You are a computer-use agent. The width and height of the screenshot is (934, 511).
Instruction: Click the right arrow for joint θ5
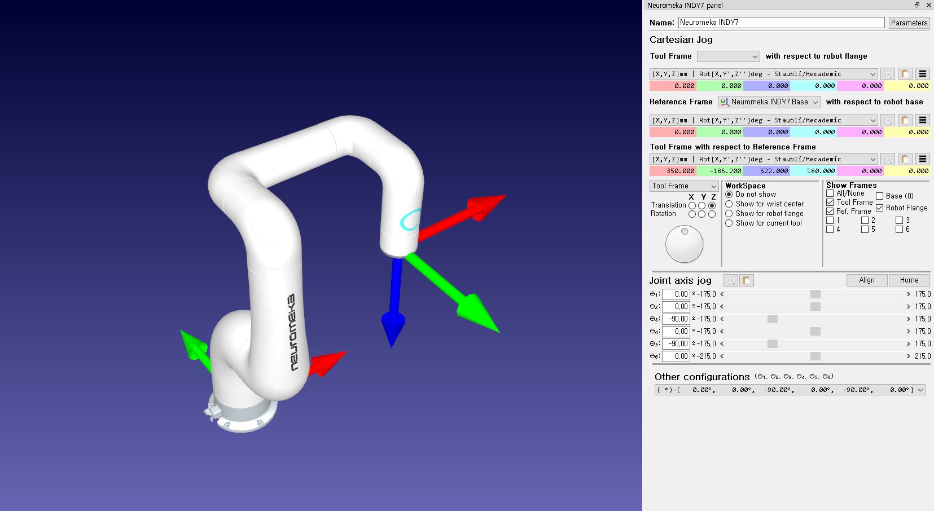click(x=909, y=344)
